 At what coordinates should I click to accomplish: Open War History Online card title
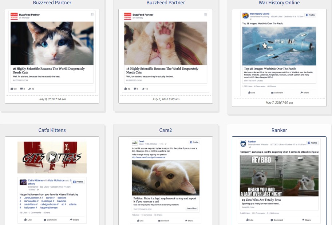tap(279, 3)
